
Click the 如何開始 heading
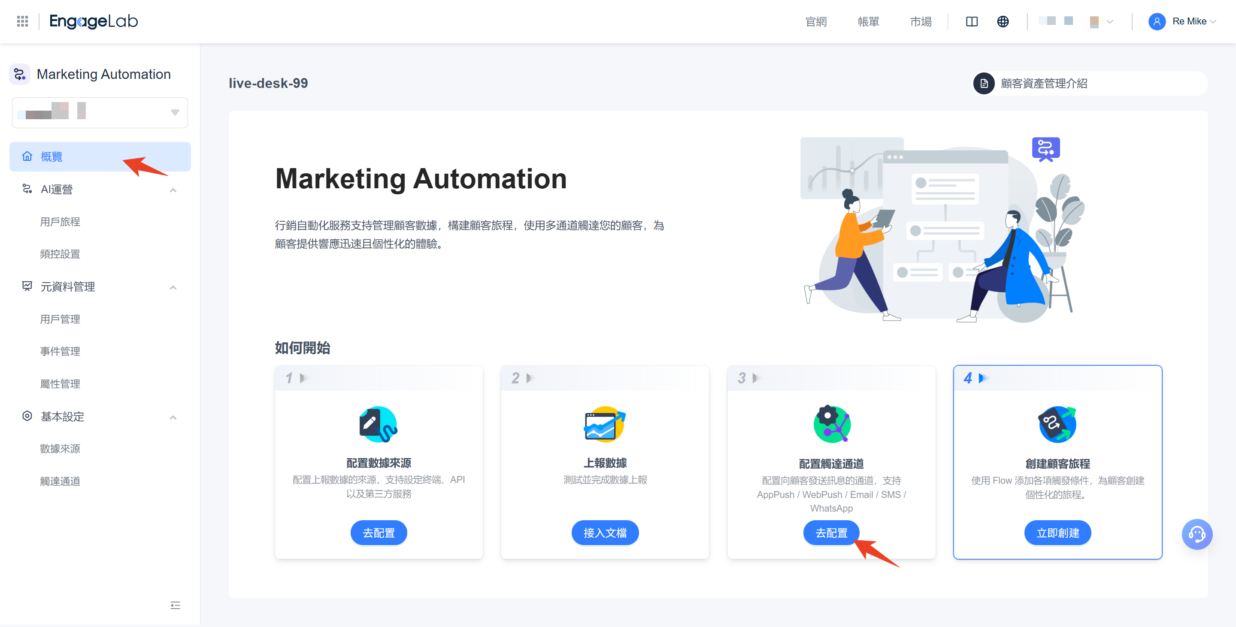pyautogui.click(x=302, y=347)
